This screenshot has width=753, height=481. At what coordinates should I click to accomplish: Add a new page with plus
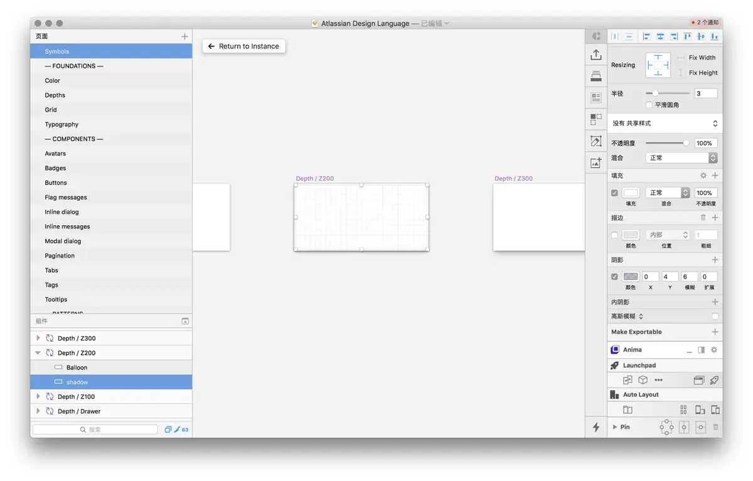point(184,36)
